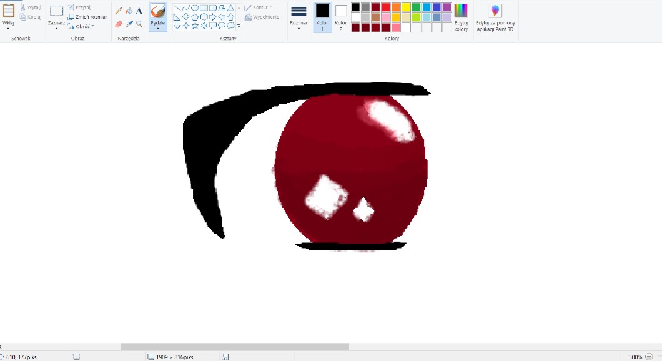
Task: Launch Edit with Paint 3D
Action: click(495, 17)
